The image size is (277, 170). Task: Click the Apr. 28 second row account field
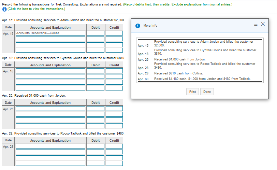pos(50,152)
